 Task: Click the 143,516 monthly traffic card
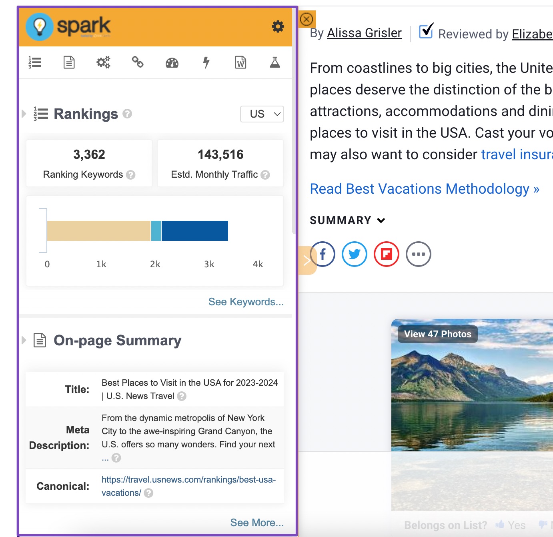coord(220,163)
